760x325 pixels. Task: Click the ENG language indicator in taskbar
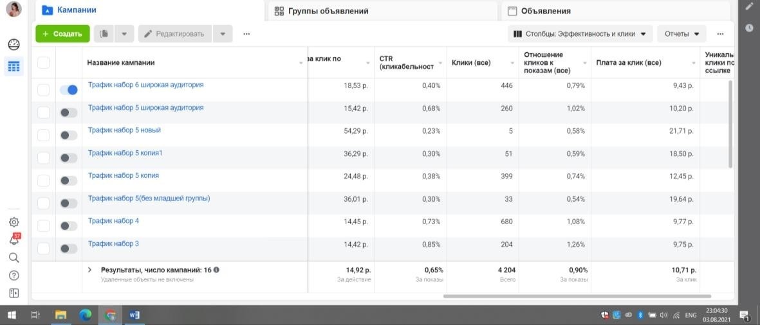point(690,315)
